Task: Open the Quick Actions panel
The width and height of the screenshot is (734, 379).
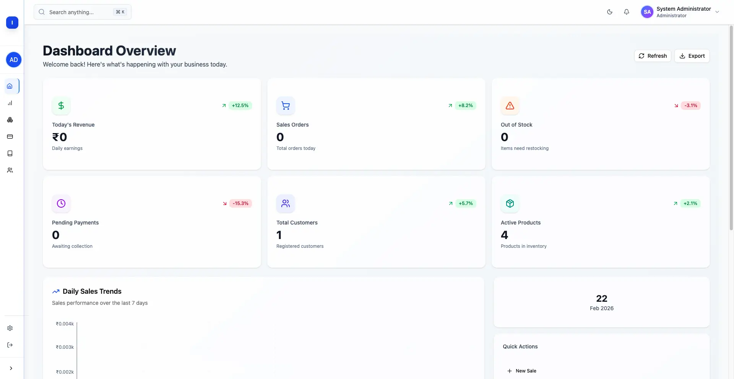Action: tap(520, 346)
